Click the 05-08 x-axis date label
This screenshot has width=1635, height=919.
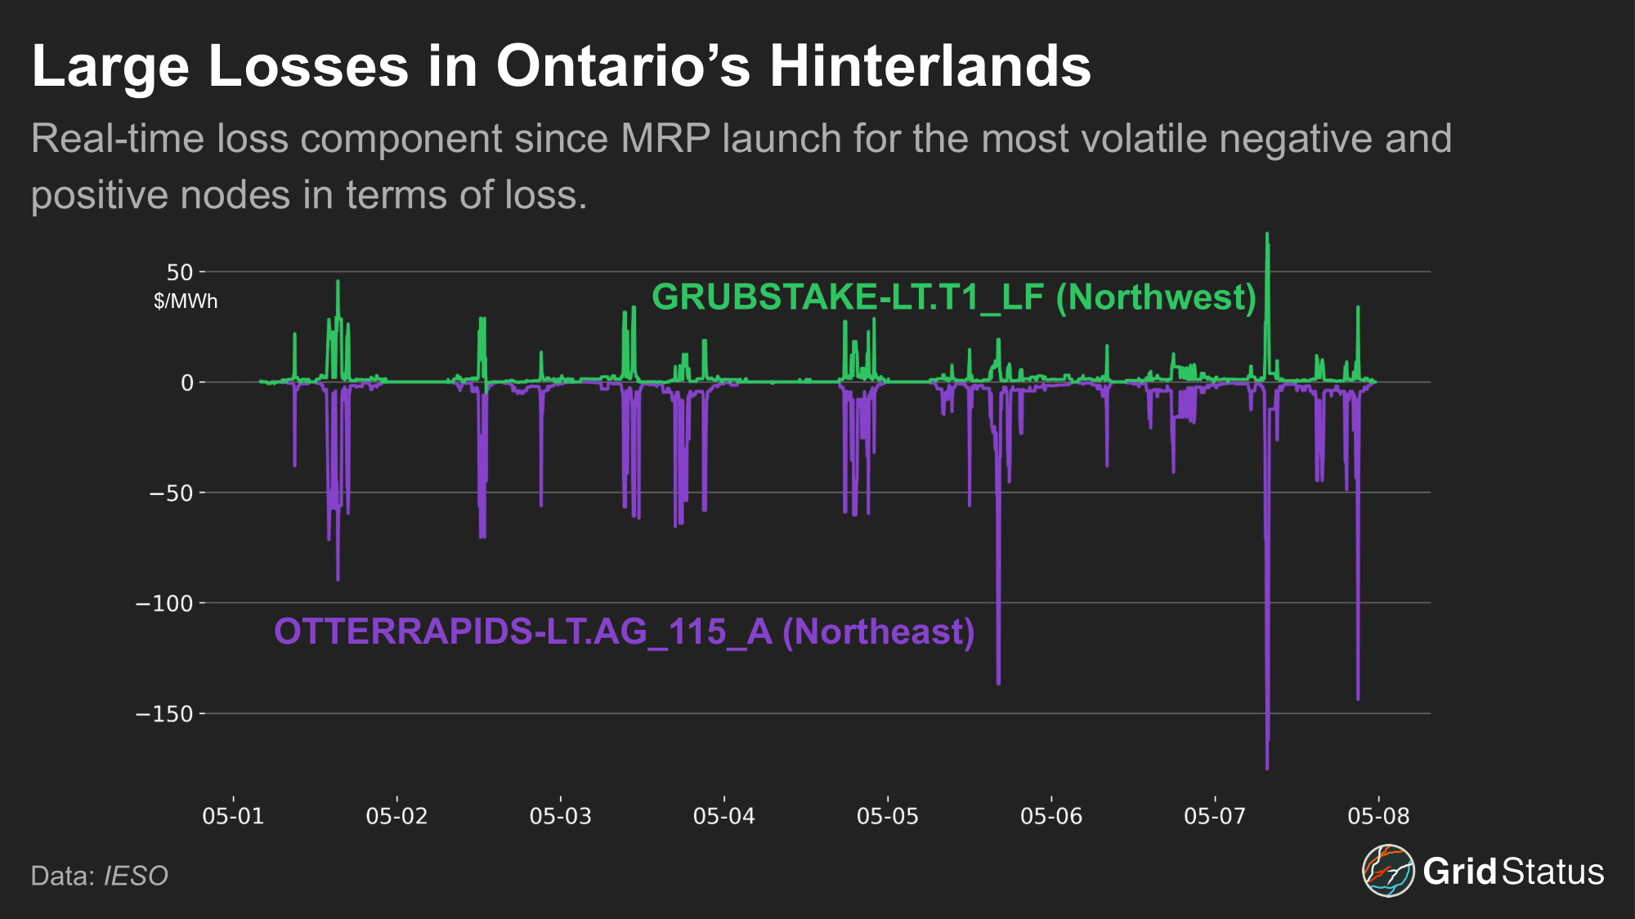(1378, 816)
